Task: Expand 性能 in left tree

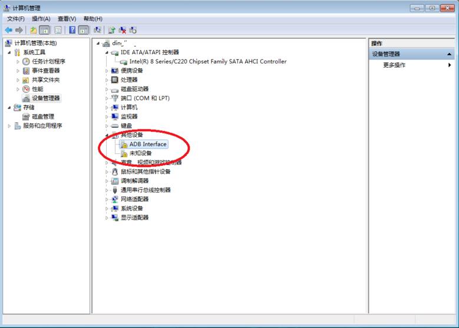Action: pos(18,89)
